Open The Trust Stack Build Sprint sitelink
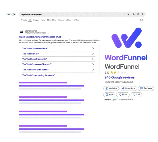 (35, 70)
